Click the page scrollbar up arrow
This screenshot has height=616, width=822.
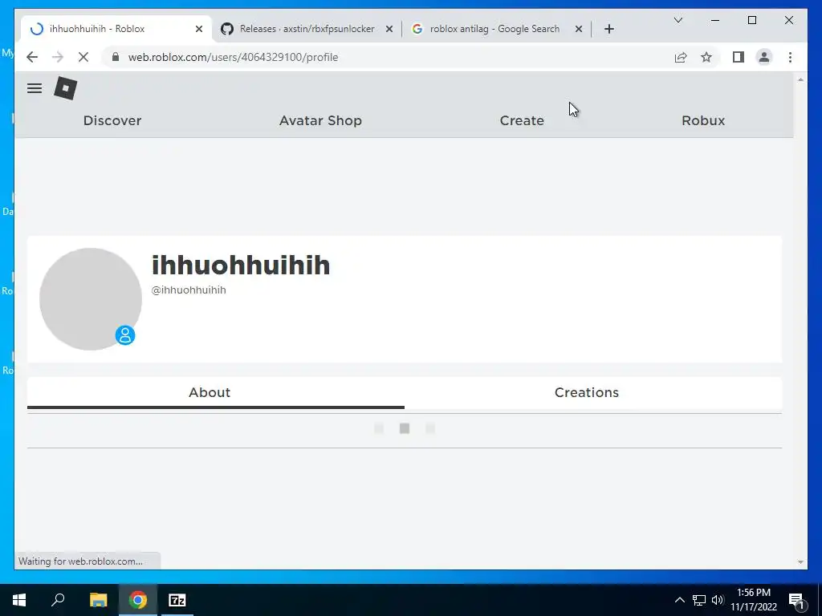click(x=800, y=79)
